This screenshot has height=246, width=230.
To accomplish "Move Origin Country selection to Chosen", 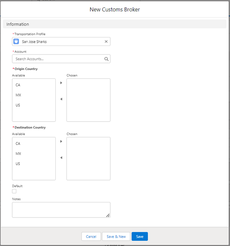I will (x=61, y=83).
